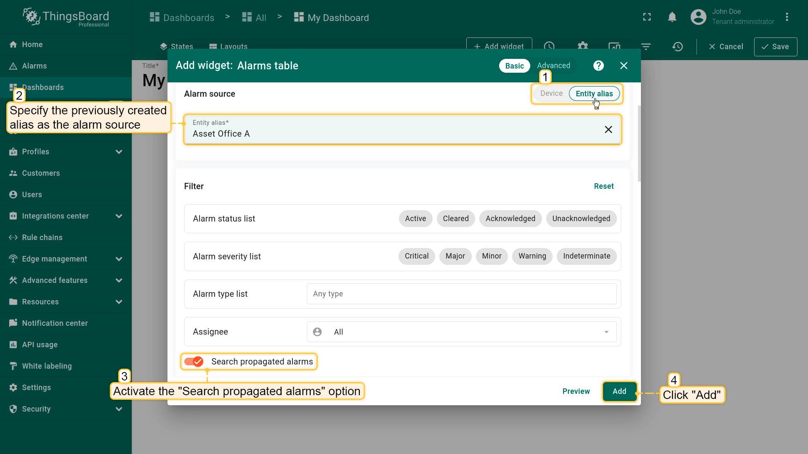
Task: Open Rule chains from sidebar
Action: click(42, 238)
